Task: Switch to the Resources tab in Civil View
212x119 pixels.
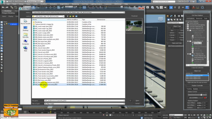Action: click(x=199, y=19)
